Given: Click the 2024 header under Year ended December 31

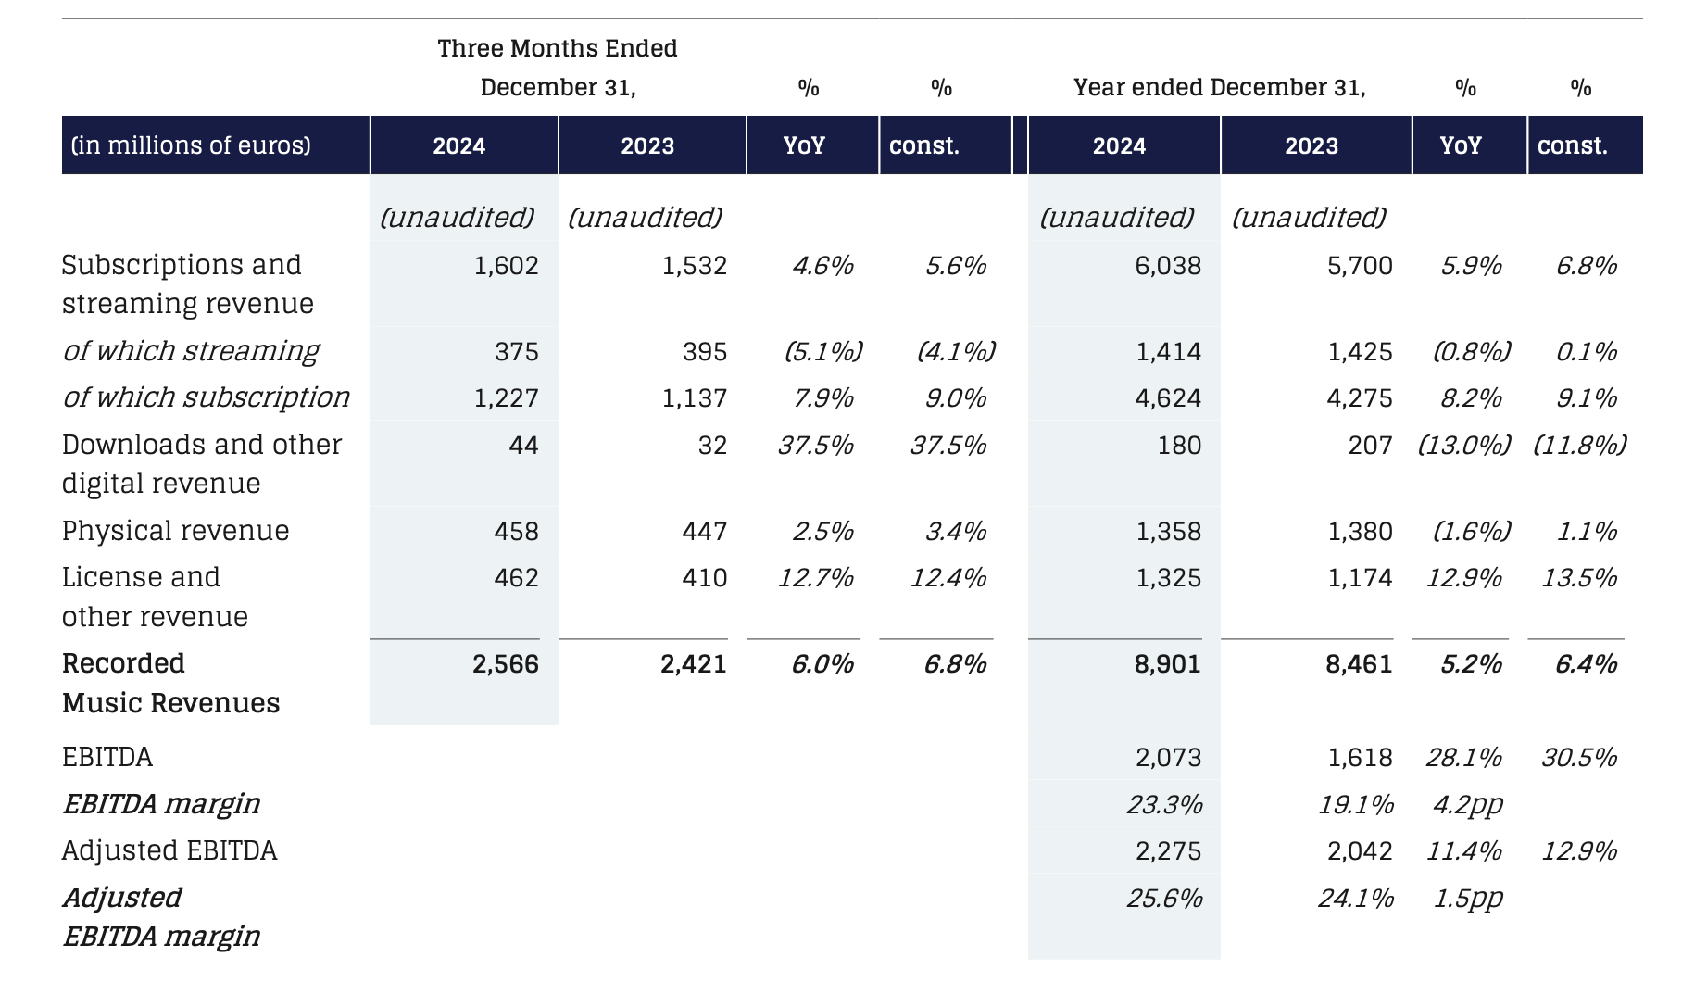Looking at the screenshot, I should point(1119,146).
